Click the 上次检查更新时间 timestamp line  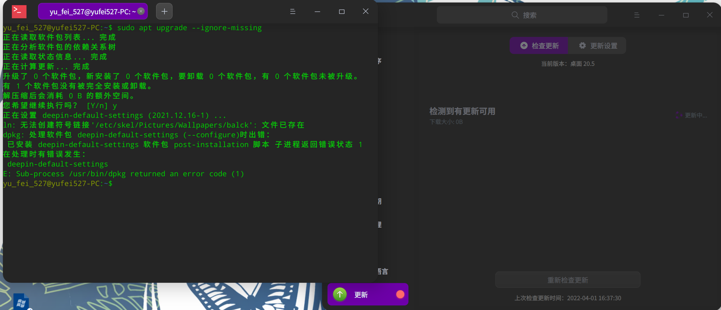coord(568,298)
